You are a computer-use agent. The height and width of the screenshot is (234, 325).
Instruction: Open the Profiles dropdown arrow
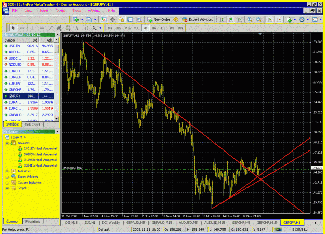[x=95, y=20]
